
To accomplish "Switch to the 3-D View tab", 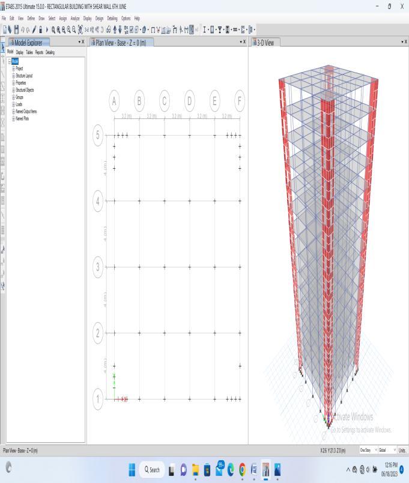I will 265,43.
